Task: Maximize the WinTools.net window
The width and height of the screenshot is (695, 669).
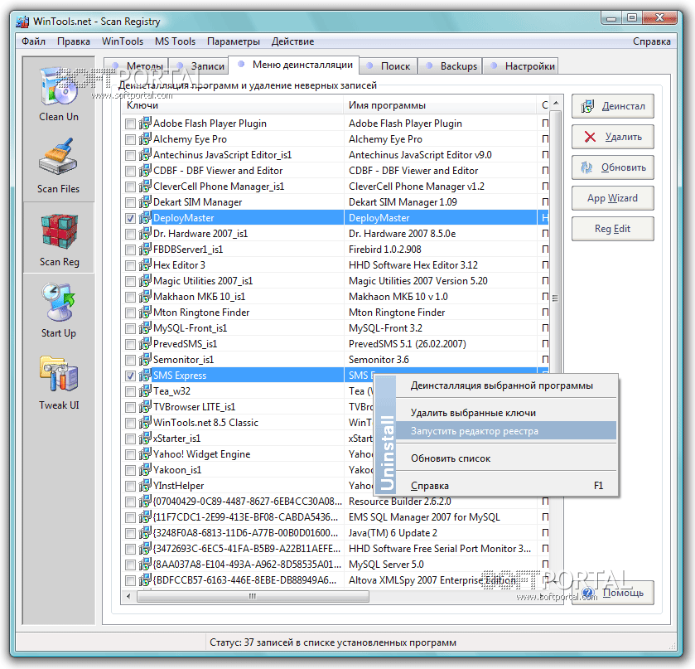Action: coord(631,17)
